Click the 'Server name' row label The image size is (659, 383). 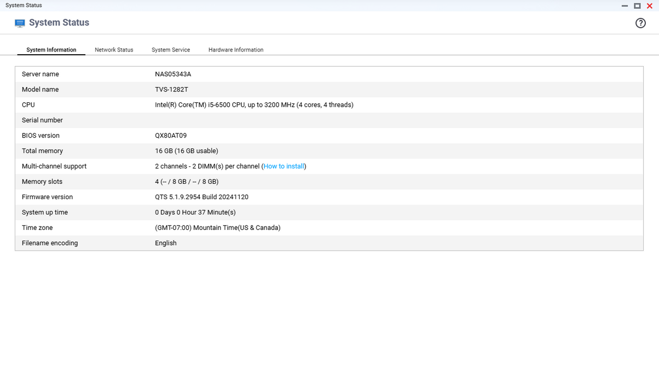pos(41,74)
